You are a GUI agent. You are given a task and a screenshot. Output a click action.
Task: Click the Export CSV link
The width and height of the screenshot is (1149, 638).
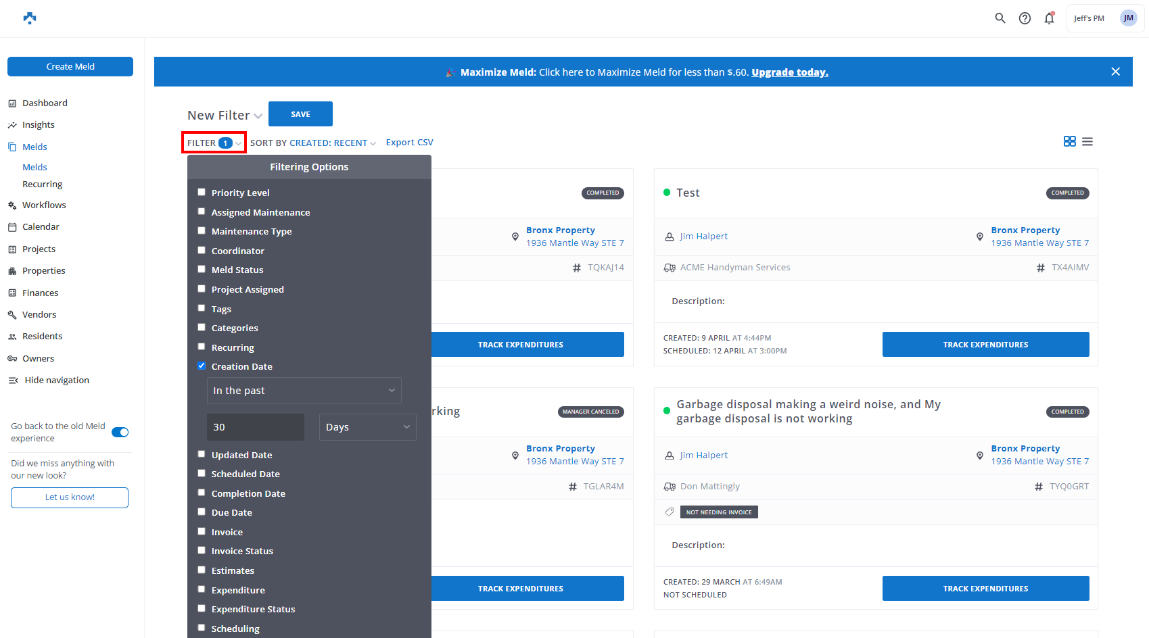click(x=409, y=142)
